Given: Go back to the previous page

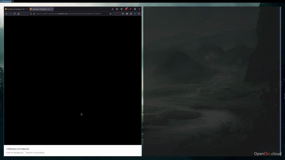Looking at the screenshot, I should (7, 14).
